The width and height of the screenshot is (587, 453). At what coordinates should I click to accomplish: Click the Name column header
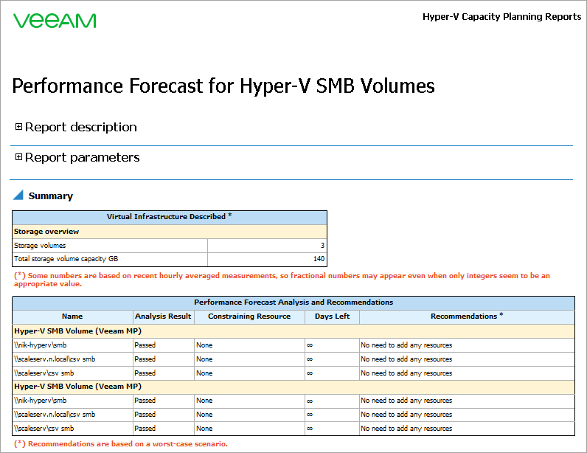coord(72,317)
